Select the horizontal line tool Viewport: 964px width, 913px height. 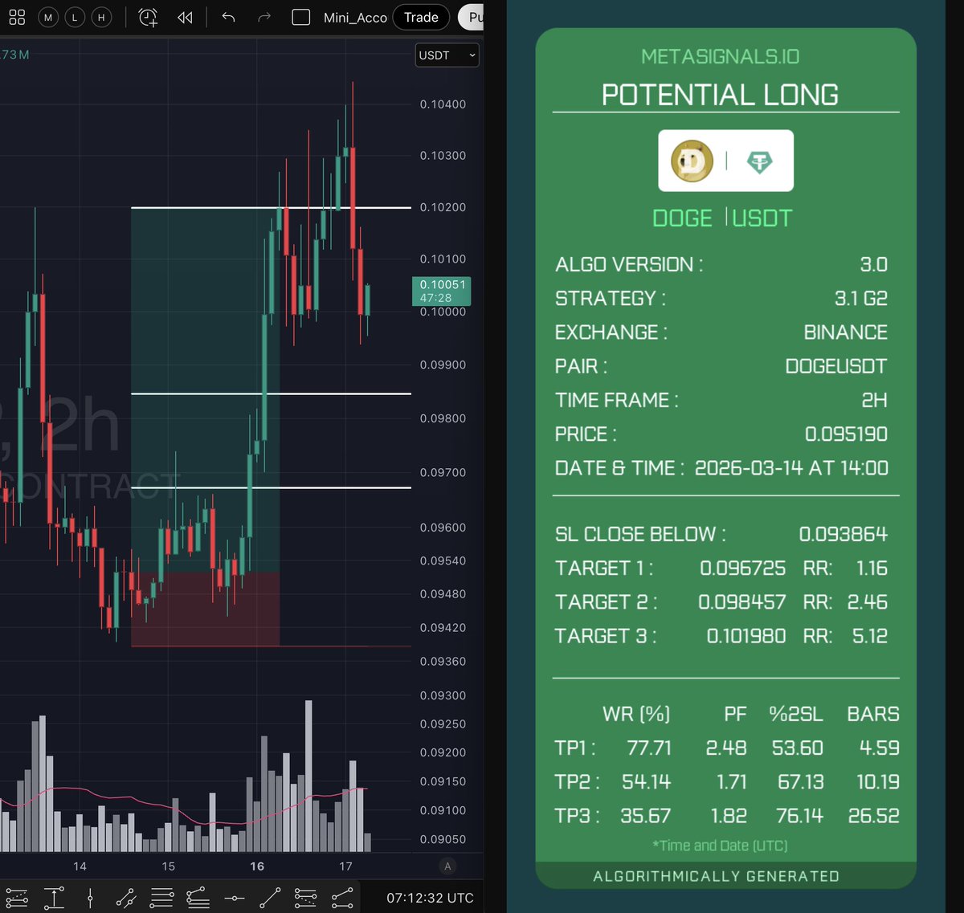tap(234, 897)
